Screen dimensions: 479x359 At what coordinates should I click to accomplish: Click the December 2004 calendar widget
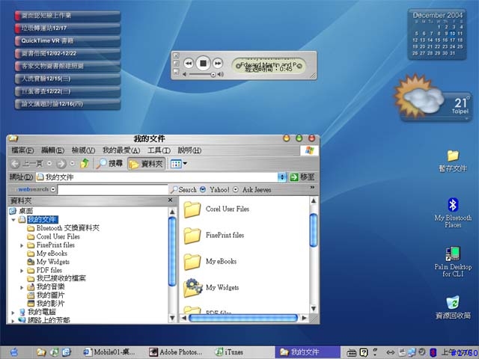click(x=437, y=34)
